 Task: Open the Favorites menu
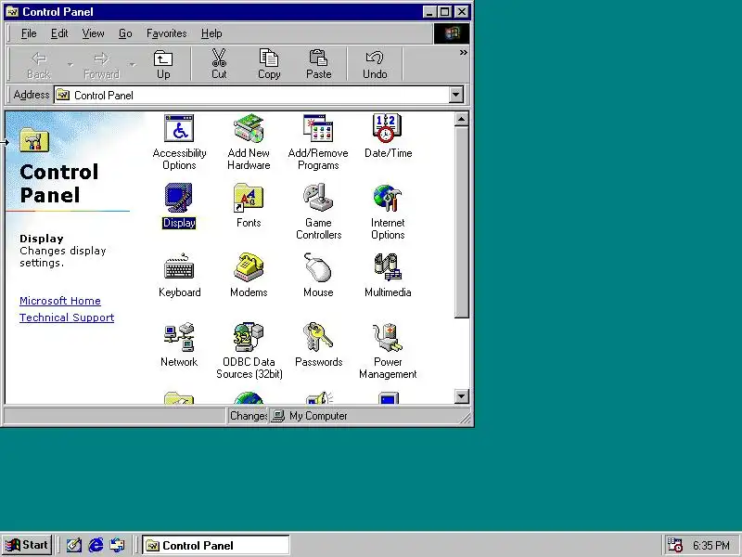[167, 33]
